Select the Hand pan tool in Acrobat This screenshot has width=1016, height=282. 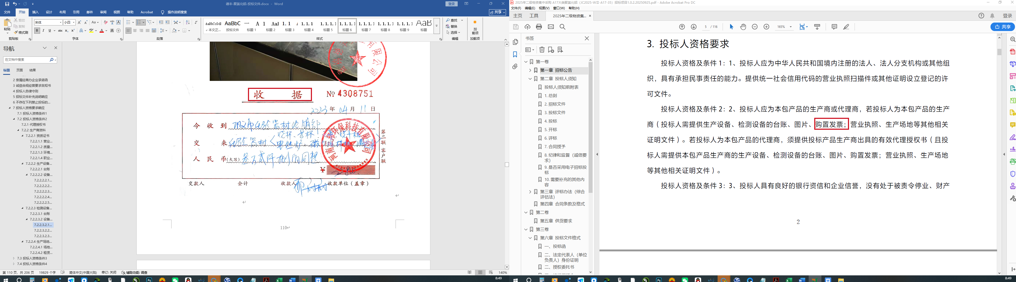click(743, 27)
